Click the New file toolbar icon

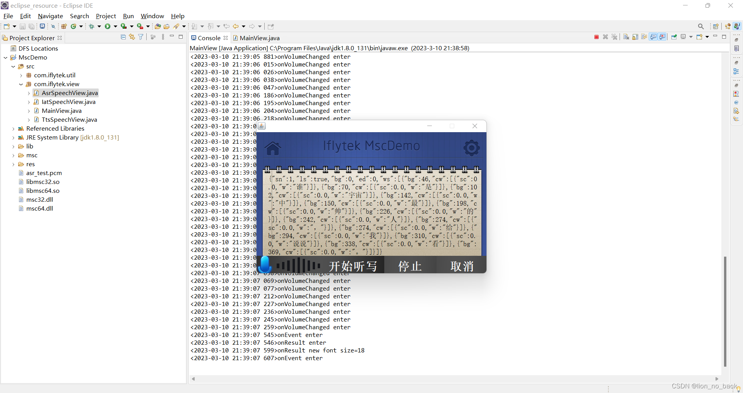coord(7,26)
